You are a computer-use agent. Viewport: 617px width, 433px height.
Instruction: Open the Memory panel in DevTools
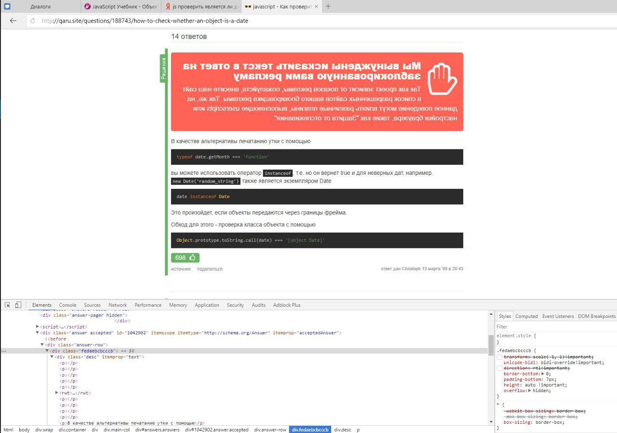[x=178, y=305]
